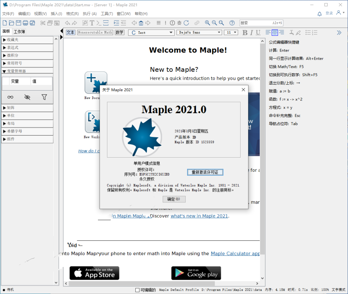Screen dimensions: 348x294
Task: Expand the 希腊字母 palette
Action: [27, 131]
